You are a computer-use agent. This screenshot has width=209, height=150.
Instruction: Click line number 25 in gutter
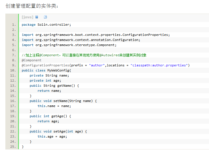13,147
